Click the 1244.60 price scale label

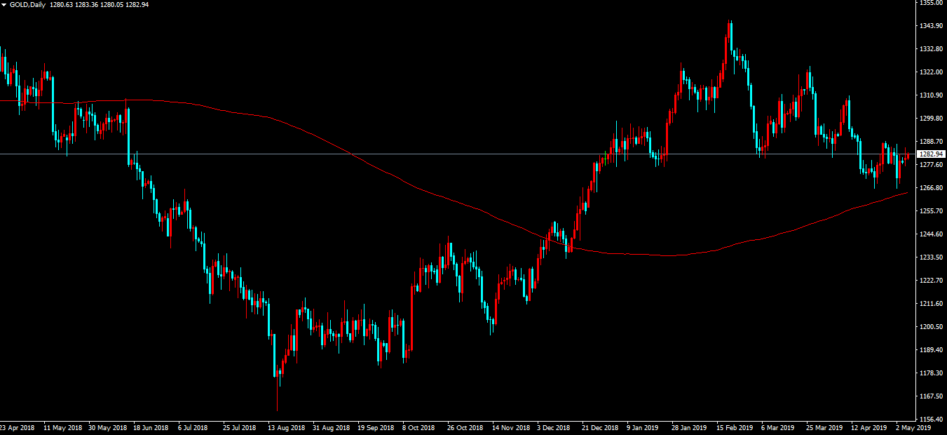[932, 234]
